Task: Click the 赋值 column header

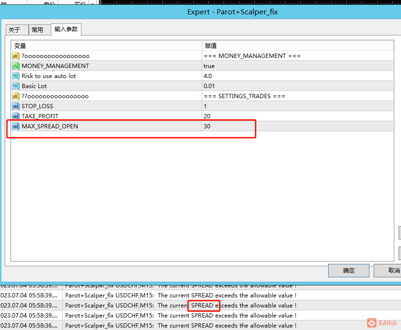Action: [x=298, y=46]
